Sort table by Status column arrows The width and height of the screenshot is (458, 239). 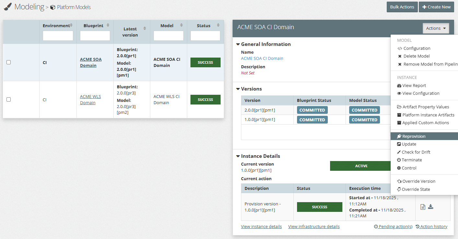(x=218, y=25)
